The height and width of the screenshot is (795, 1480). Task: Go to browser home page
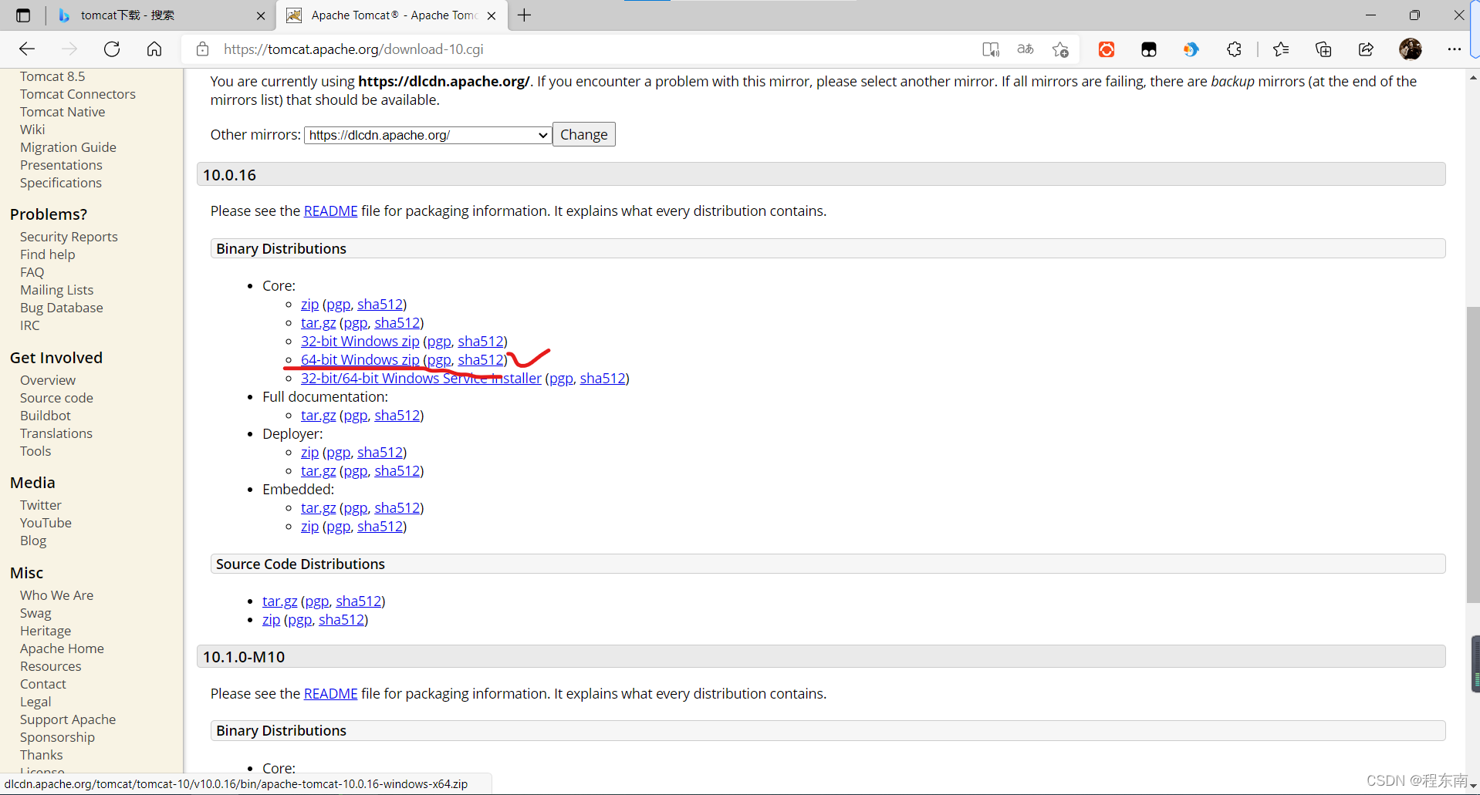[154, 49]
